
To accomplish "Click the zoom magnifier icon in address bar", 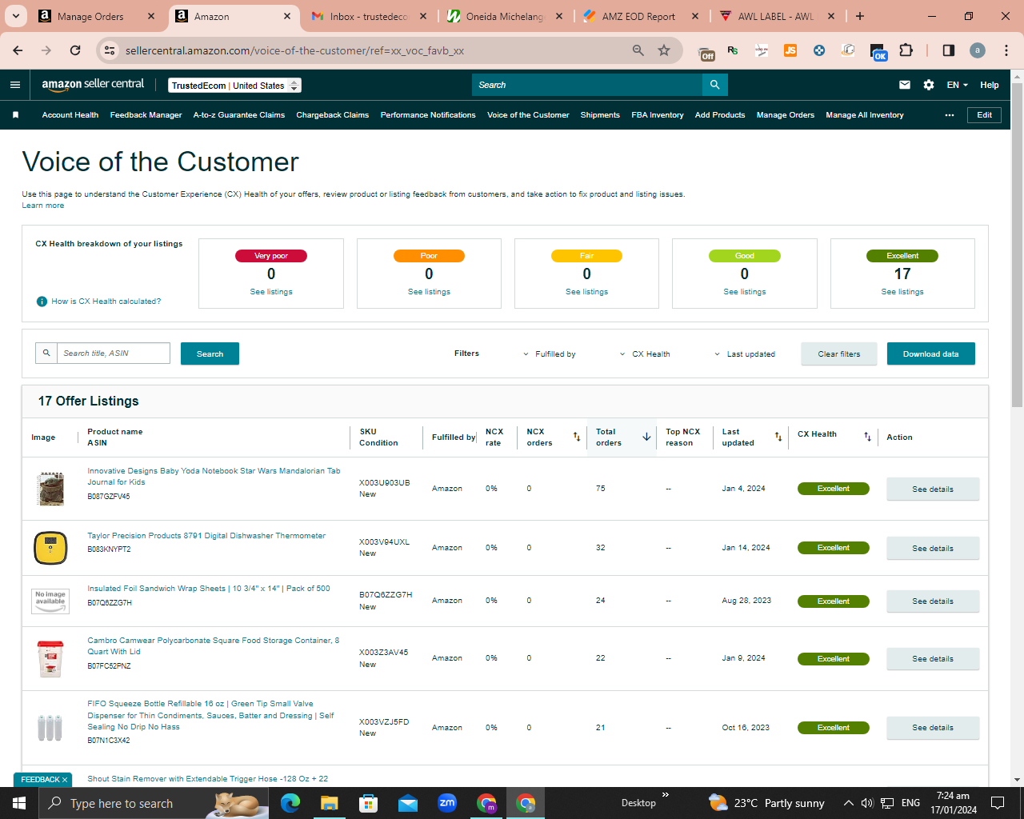I will [x=638, y=50].
